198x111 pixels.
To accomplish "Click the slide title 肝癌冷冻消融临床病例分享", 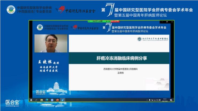I will [x=119, y=58].
